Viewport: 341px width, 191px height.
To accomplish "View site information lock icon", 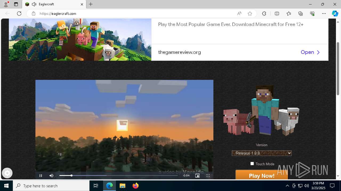I will [x=34, y=14].
